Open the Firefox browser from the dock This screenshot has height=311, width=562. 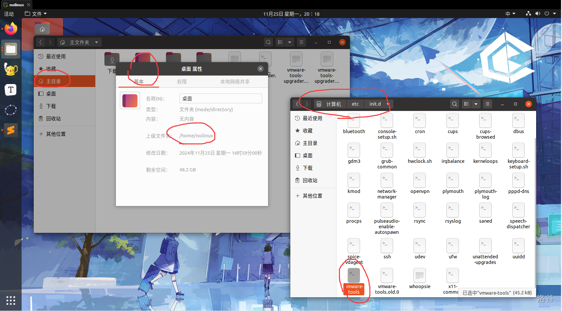click(11, 29)
